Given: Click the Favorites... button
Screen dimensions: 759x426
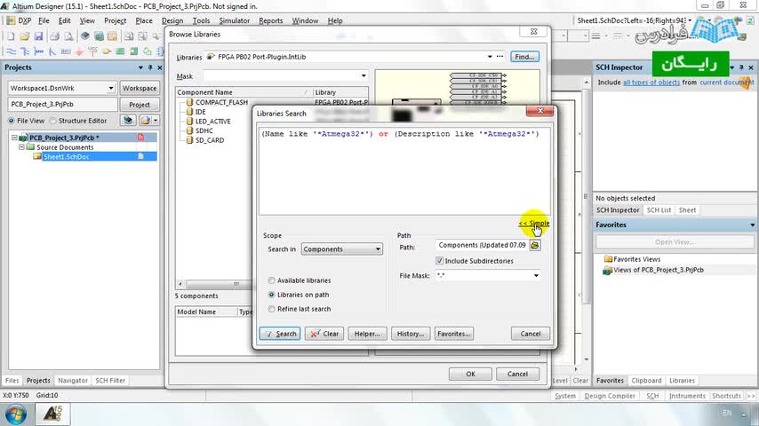Looking at the screenshot, I should click(453, 334).
